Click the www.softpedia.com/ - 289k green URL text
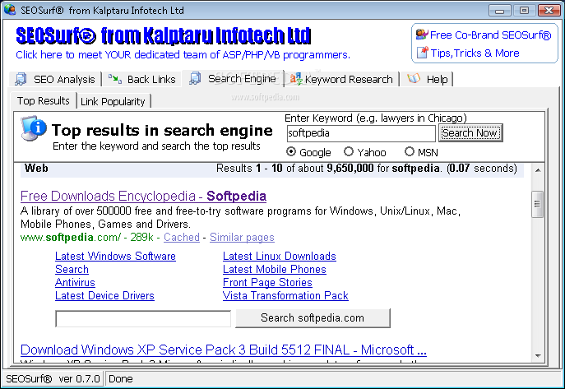 click(87, 238)
